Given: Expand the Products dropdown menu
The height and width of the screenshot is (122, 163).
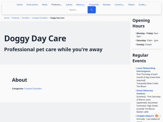Looking at the screenshot, I should [x=56, y=5].
